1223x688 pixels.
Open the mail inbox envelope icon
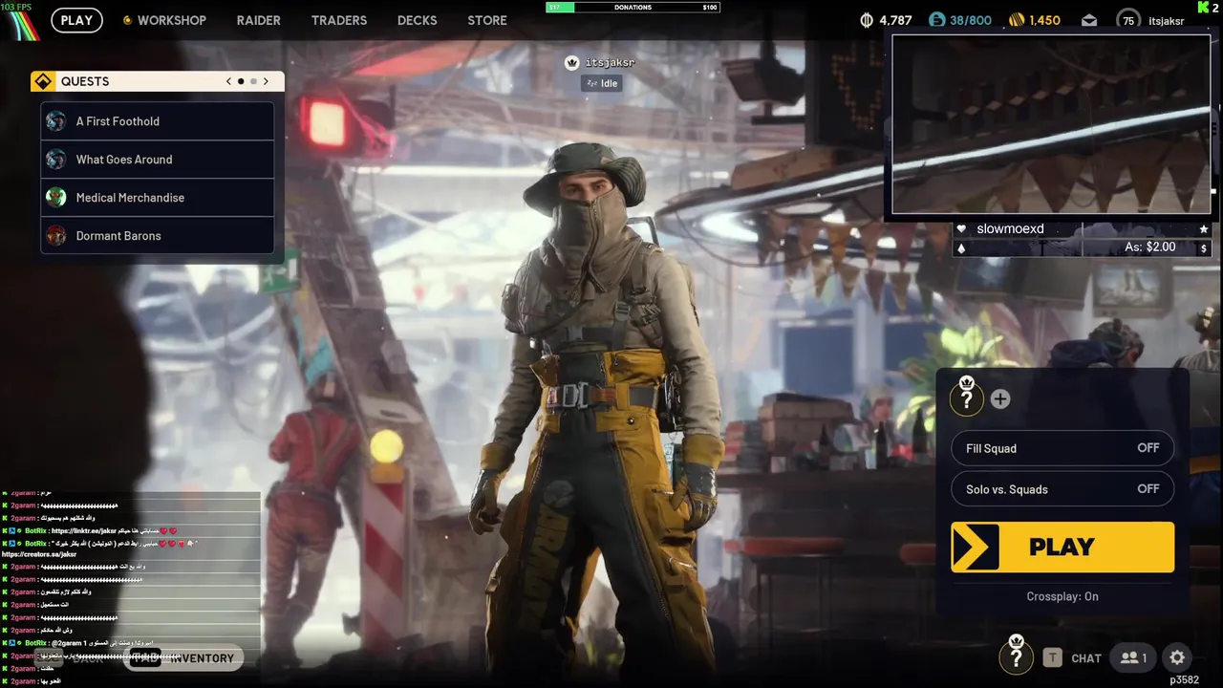pos(1089,20)
